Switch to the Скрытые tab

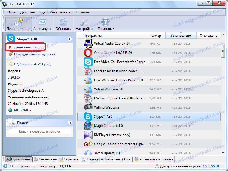tap(68, 159)
